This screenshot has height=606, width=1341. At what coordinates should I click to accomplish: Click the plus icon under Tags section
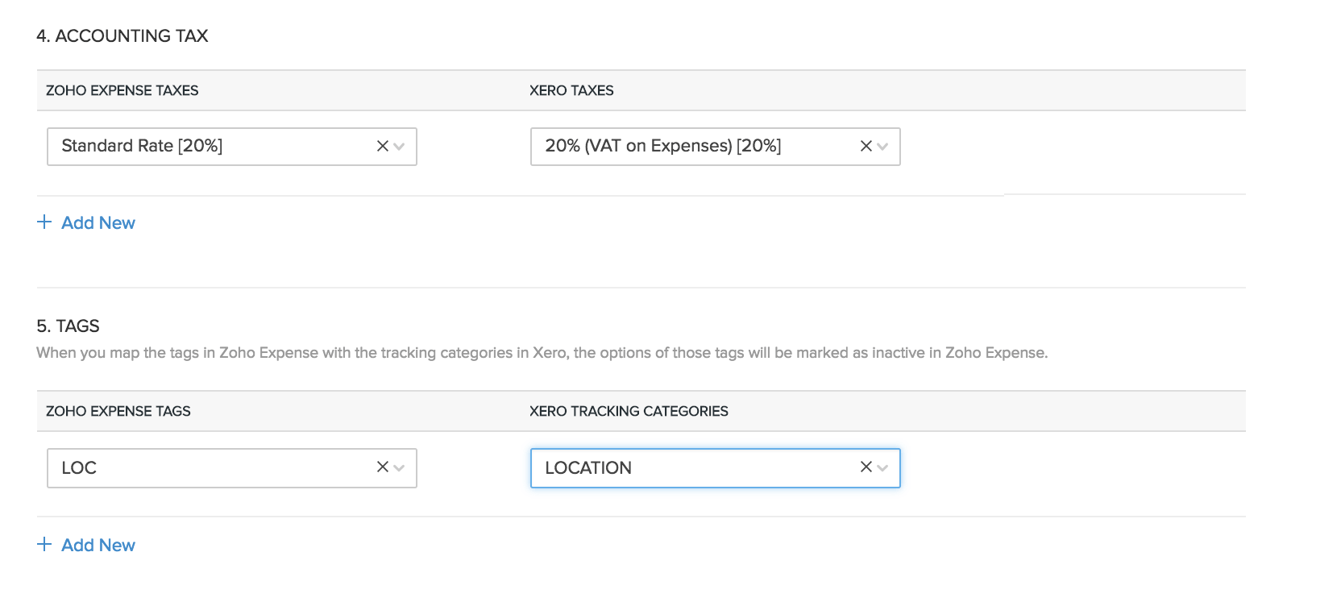44,545
